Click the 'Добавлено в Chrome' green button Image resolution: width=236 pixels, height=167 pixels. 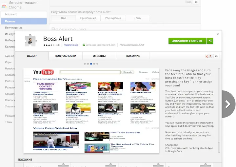(x=187, y=41)
